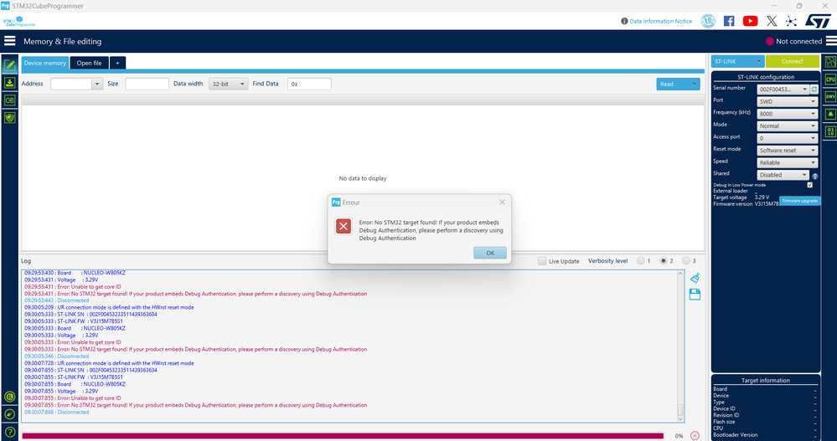This screenshot has width=837, height=441.
Task: Click OK in the Erreur dialog
Action: point(490,253)
